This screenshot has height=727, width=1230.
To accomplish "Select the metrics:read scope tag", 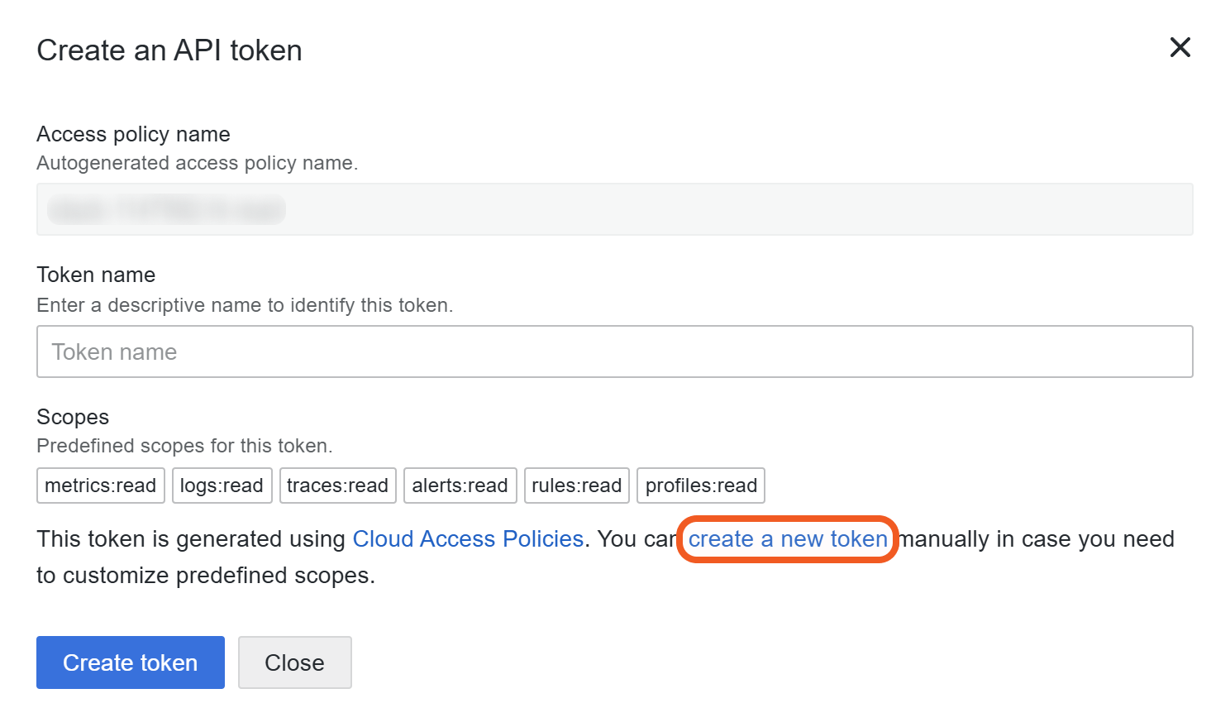I will click(x=101, y=485).
